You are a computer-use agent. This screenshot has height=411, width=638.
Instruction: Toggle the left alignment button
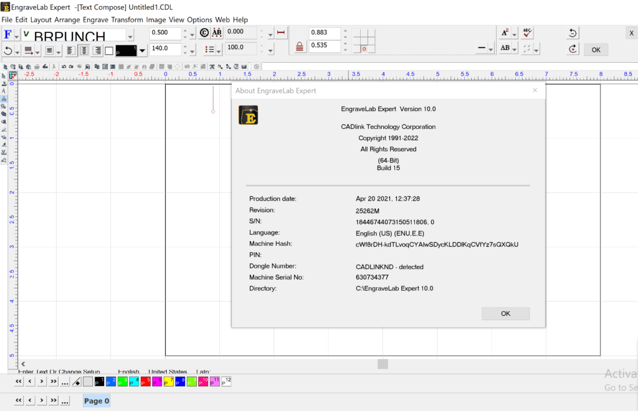(x=72, y=50)
